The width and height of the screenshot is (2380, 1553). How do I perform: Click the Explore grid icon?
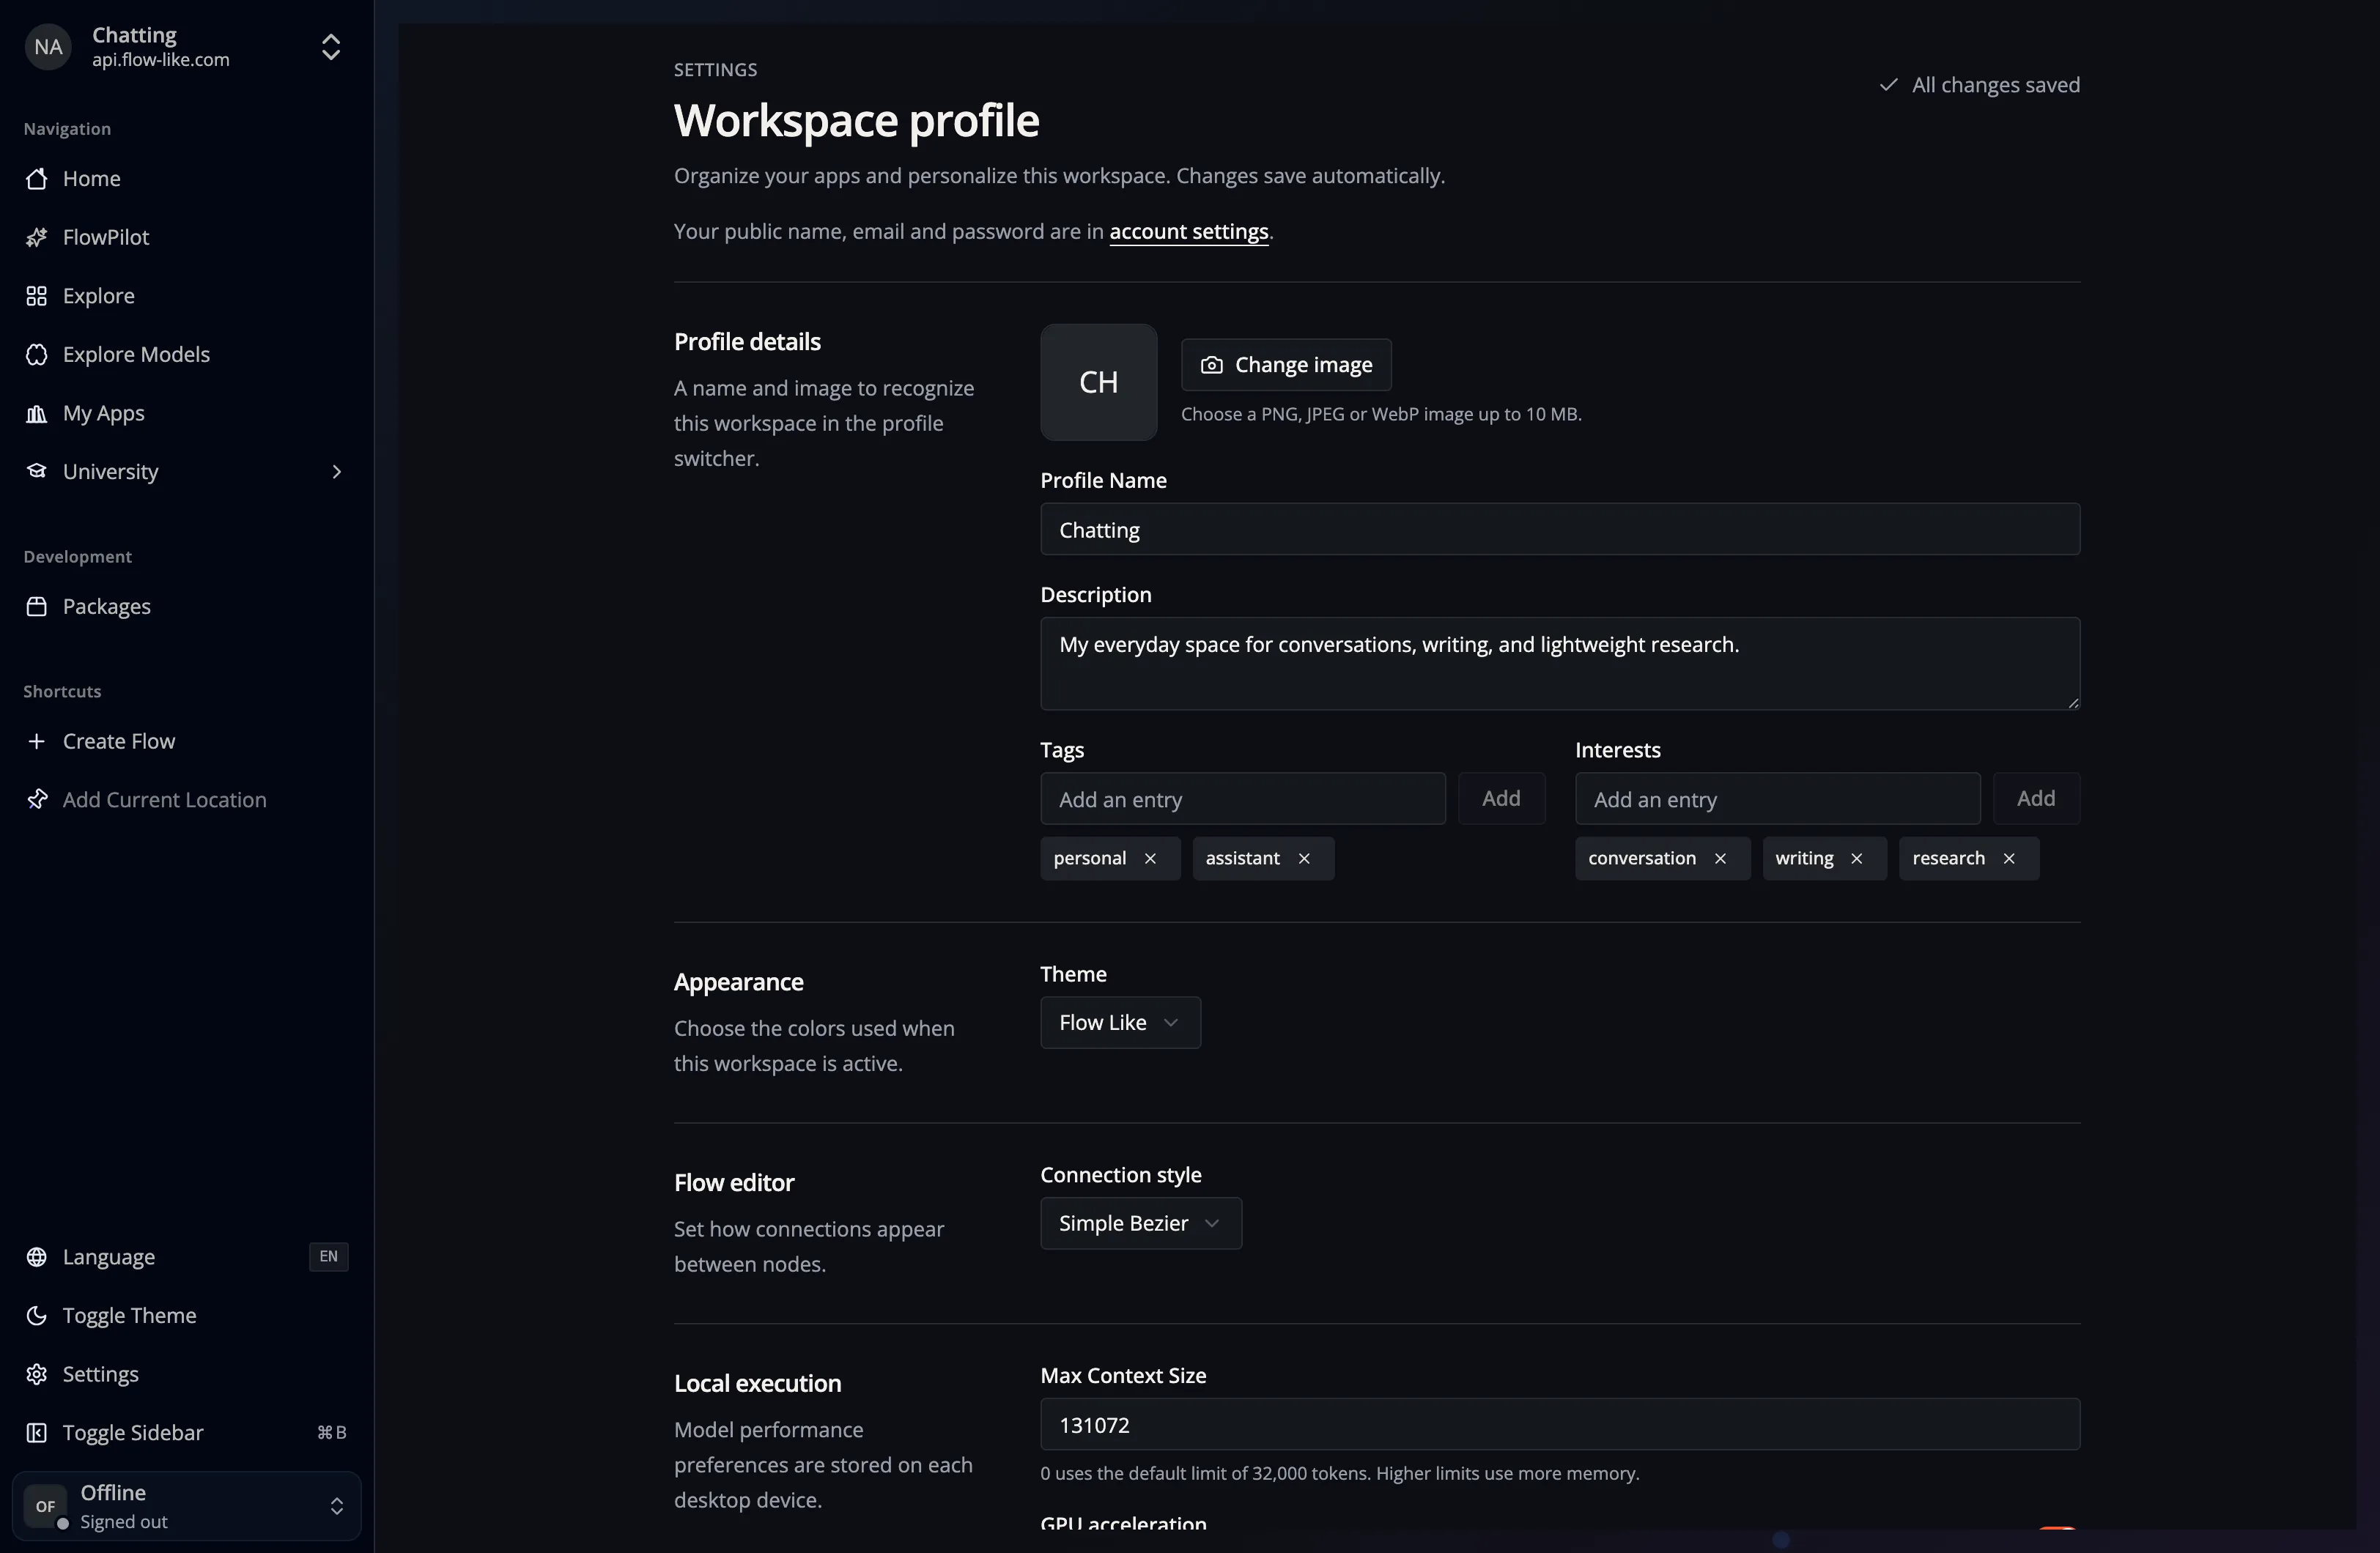tap(37, 296)
